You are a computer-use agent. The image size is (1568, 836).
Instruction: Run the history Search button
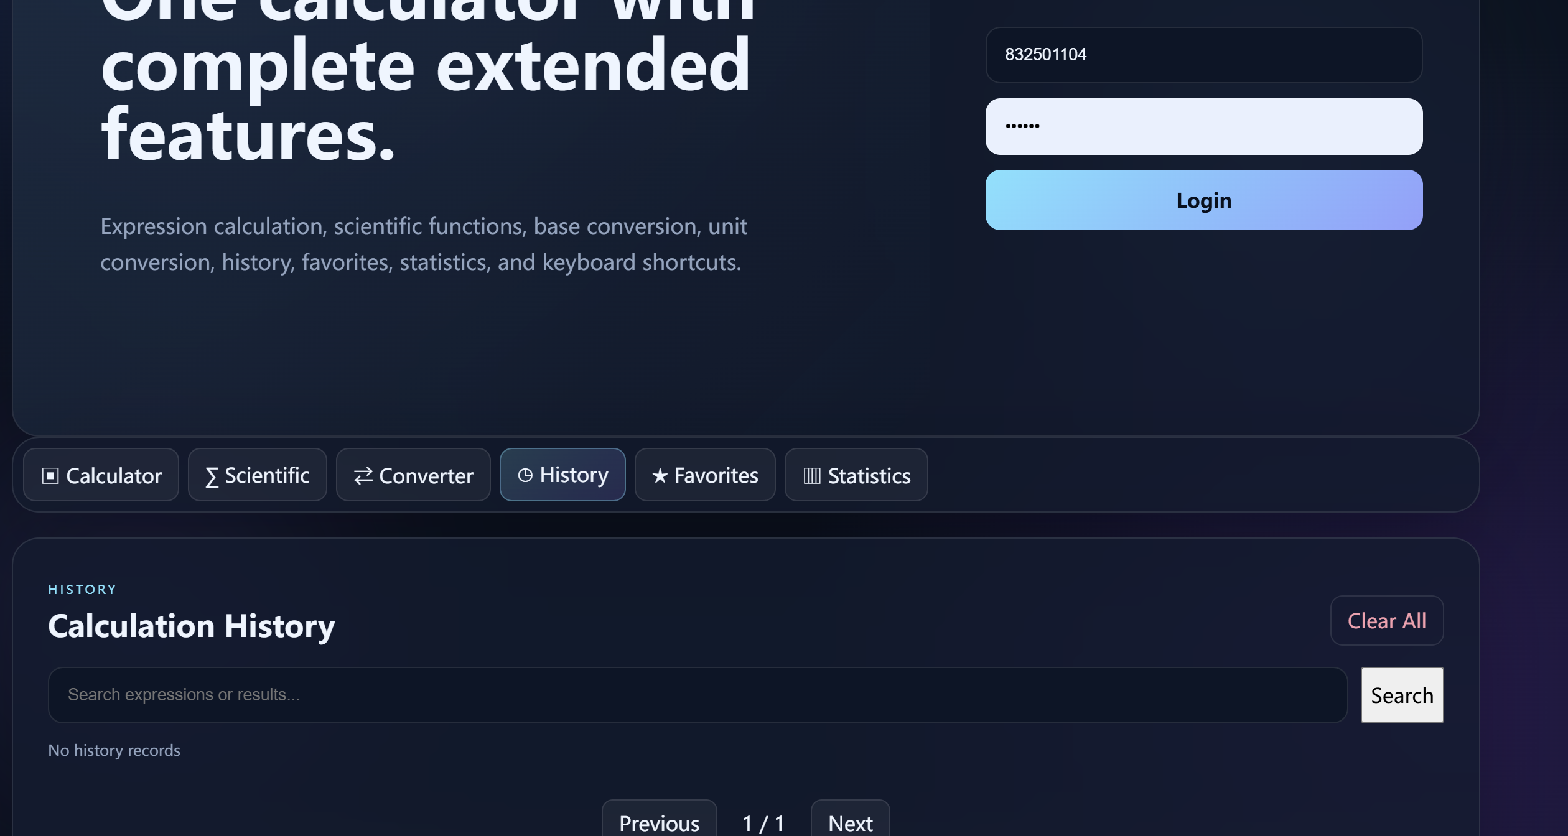coord(1402,695)
